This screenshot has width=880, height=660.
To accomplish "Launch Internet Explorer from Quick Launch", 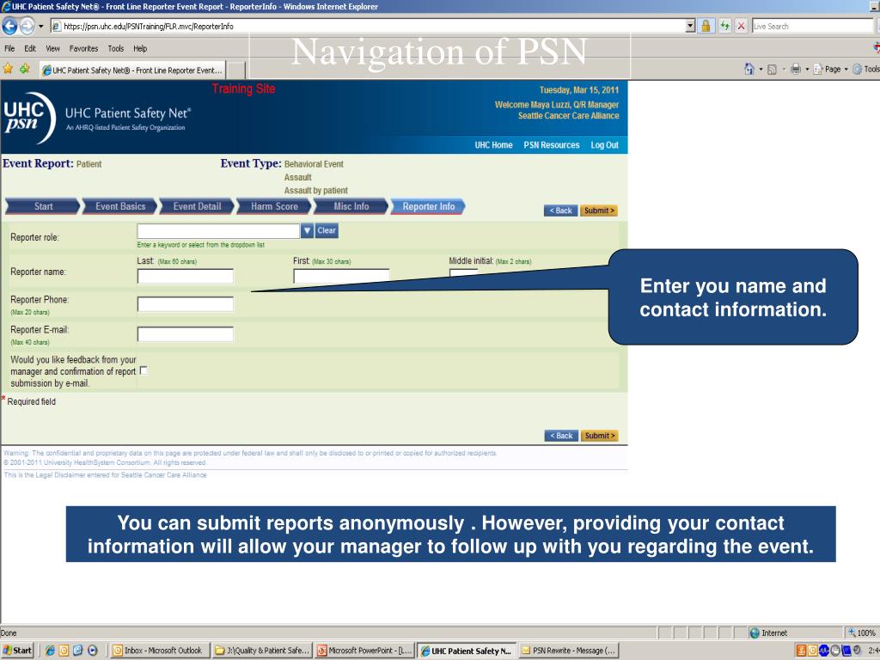I will 50,651.
